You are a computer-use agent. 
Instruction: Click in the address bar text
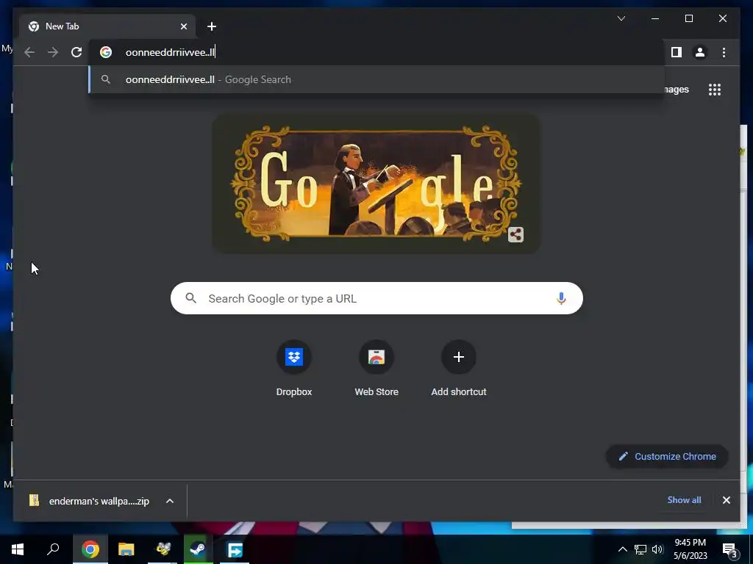pos(170,52)
